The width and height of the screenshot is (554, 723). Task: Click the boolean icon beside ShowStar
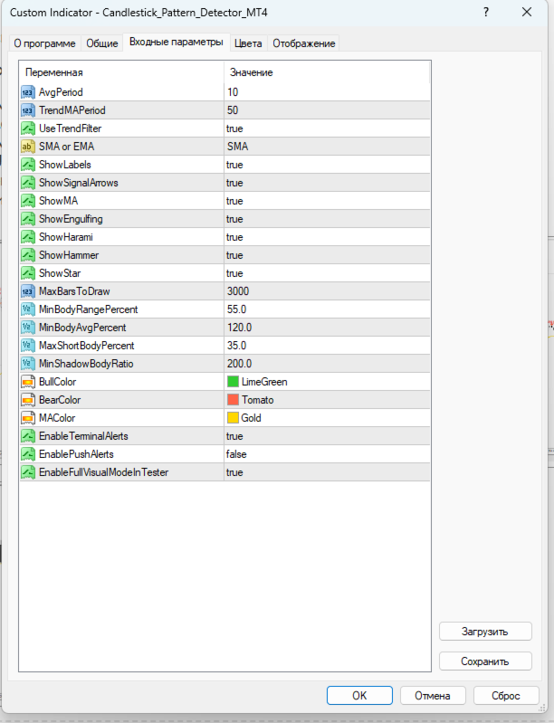click(28, 273)
